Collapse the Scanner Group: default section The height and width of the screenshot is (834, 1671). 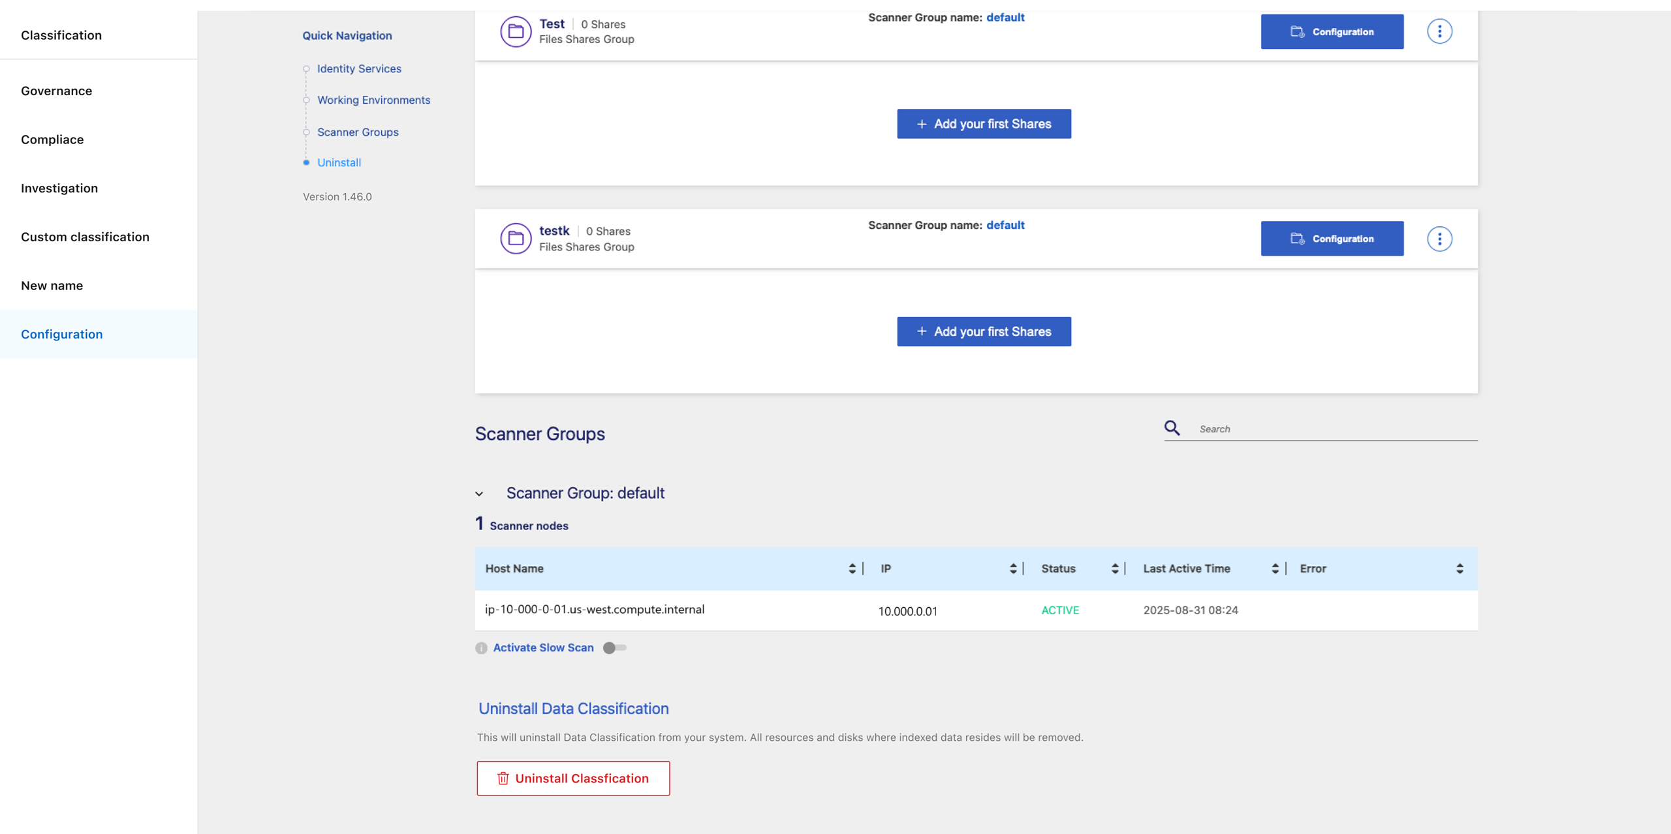[479, 494]
